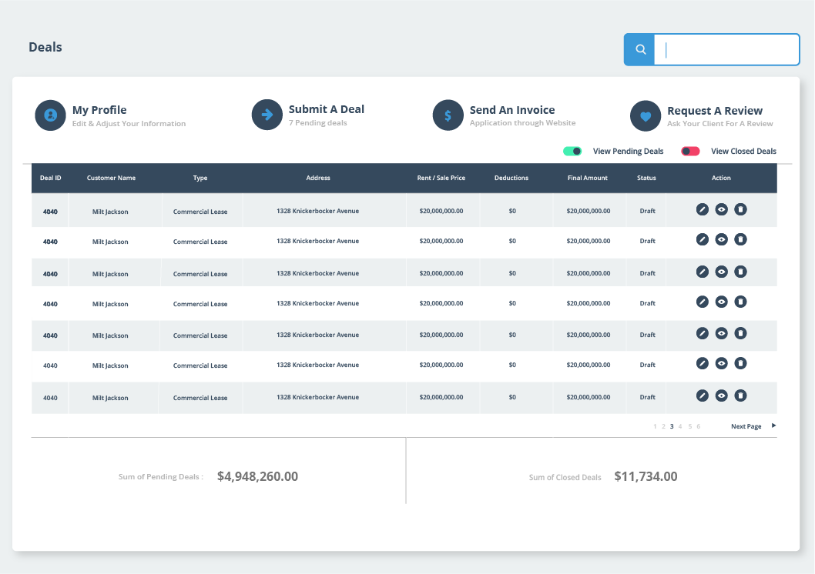Image resolution: width=815 pixels, height=574 pixels.
Task: Go to page 1 in pagination
Action: coord(655,426)
